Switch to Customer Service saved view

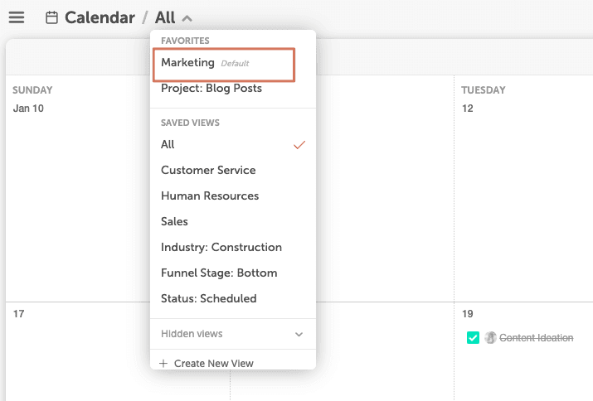pyautogui.click(x=208, y=170)
